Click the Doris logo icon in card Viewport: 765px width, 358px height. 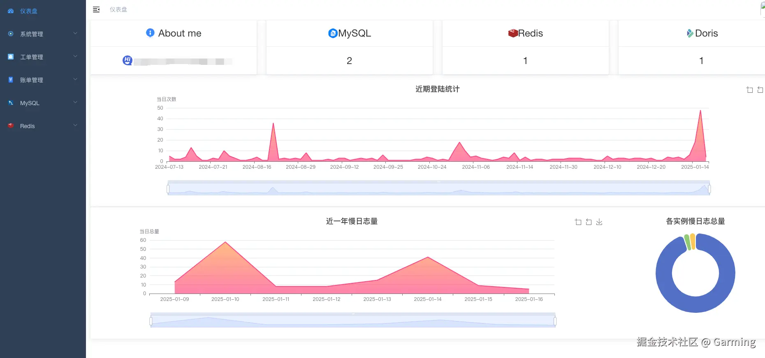point(690,33)
